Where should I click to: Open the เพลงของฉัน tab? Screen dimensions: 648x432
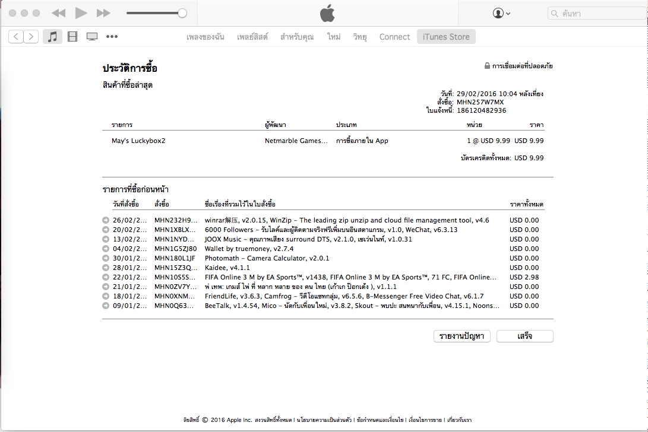[205, 37]
